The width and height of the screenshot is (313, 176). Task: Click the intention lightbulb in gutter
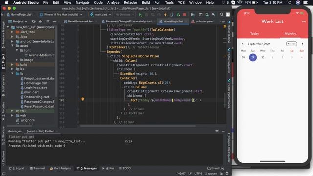[83, 99]
